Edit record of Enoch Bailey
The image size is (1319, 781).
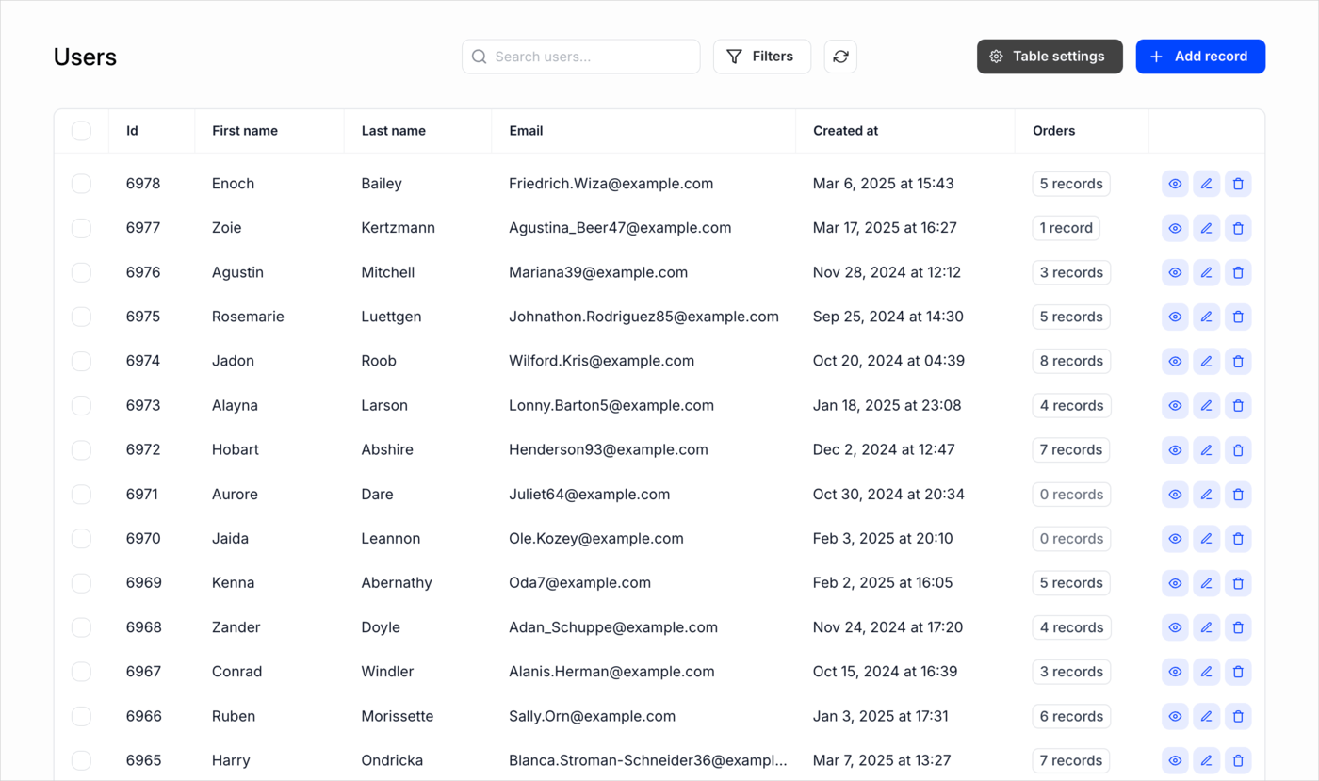1207,184
